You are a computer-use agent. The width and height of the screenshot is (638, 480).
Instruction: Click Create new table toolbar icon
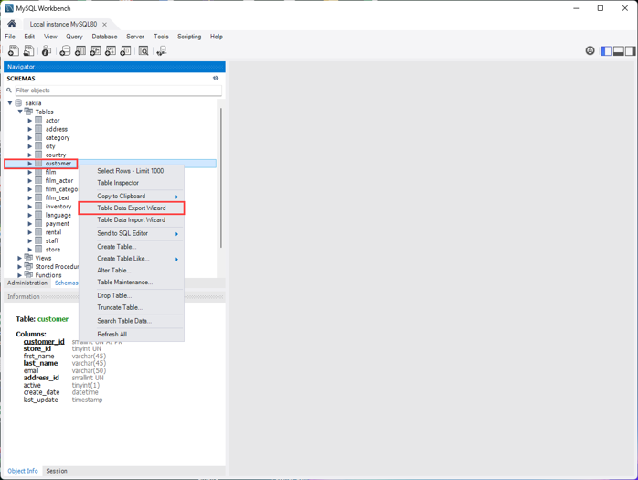tap(80, 51)
